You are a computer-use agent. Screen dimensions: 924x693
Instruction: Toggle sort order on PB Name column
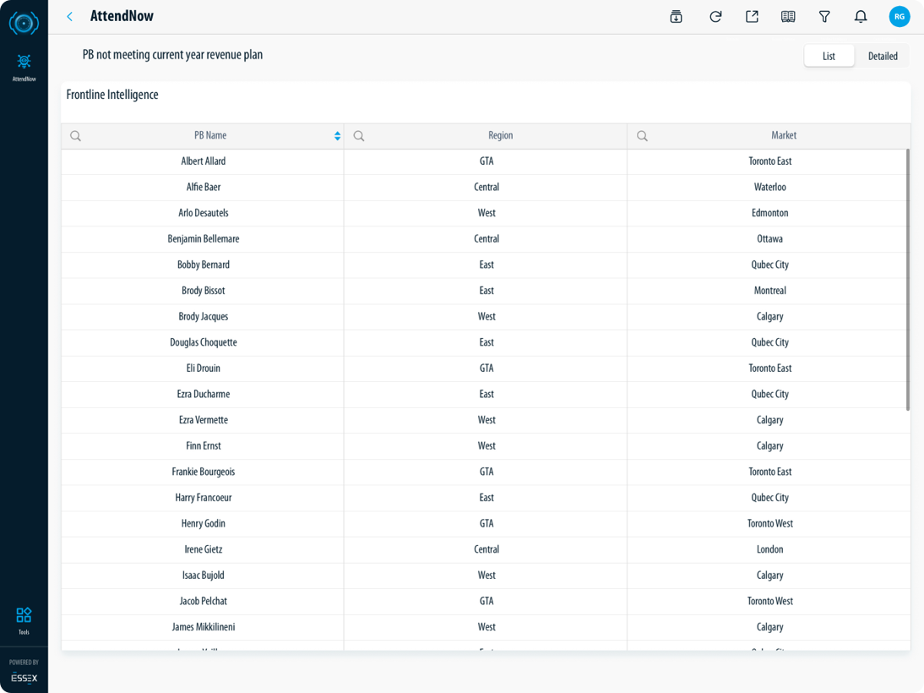[337, 136]
